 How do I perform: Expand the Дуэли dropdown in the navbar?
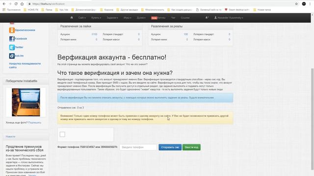point(141,18)
